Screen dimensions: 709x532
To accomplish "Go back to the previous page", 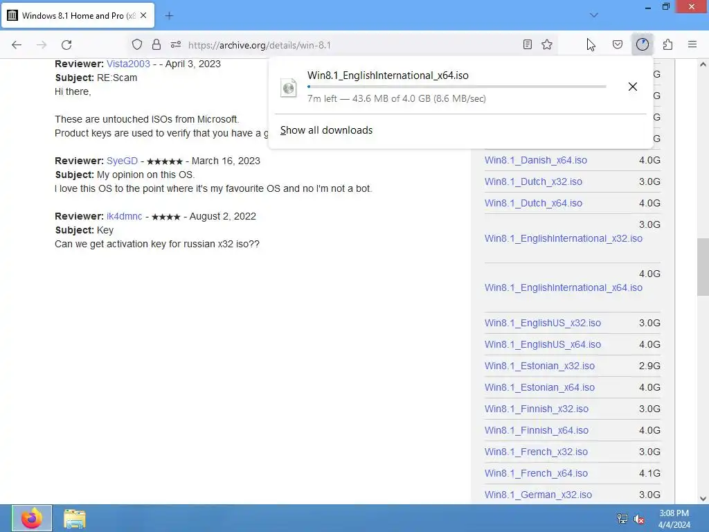I will coord(17,45).
